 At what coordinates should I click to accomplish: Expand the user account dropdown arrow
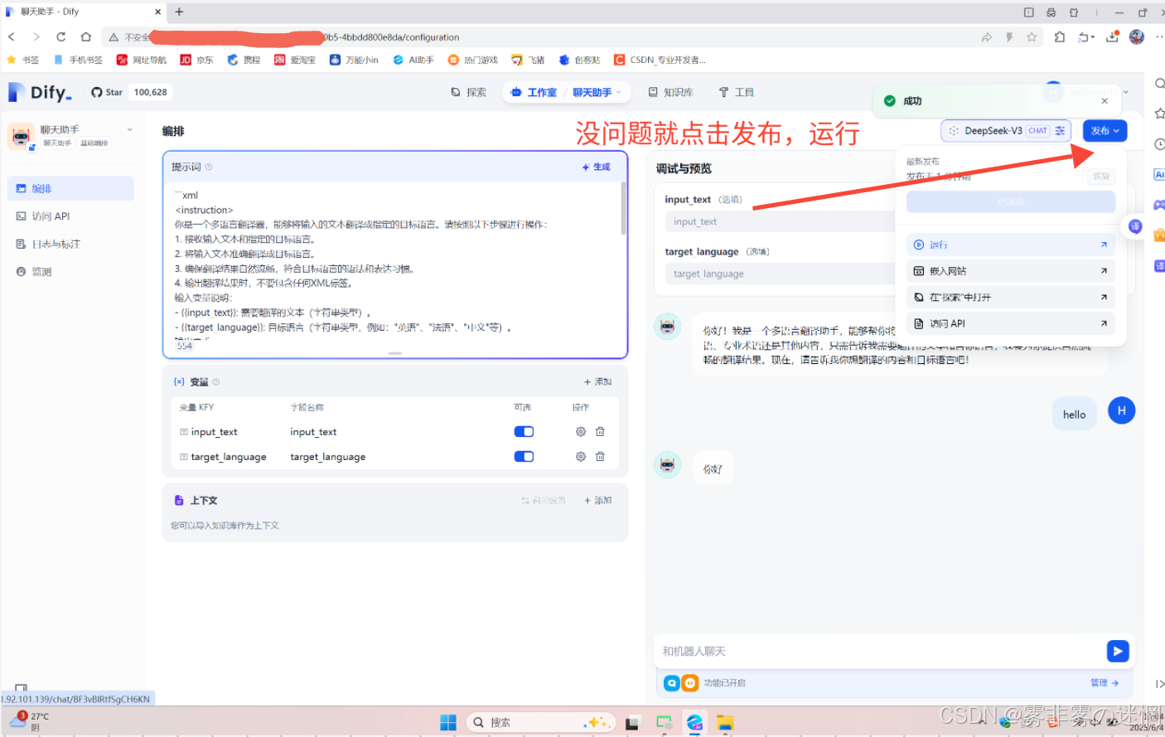point(1125,92)
